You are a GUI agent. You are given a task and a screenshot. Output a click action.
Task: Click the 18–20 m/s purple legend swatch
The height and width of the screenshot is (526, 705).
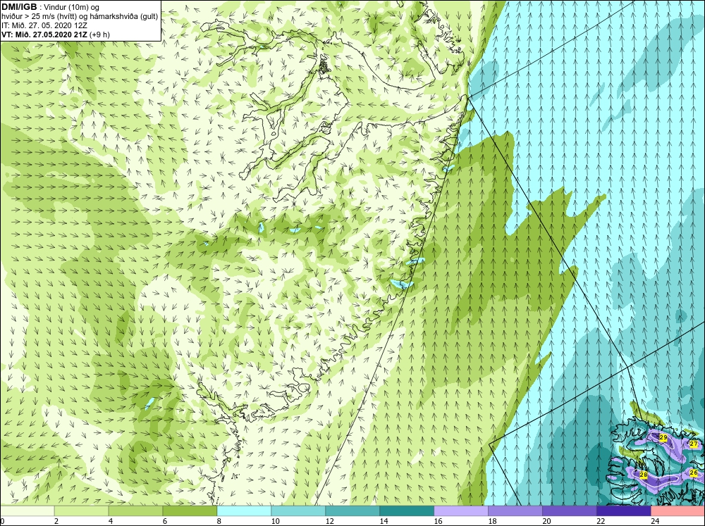point(515,511)
